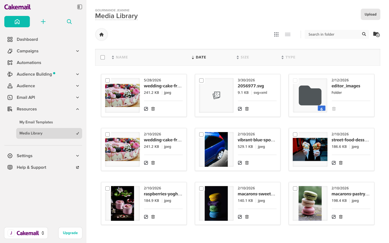The height and width of the screenshot is (243, 389).
Task: Toggle the select-all checkbox in header
Action: (x=103, y=57)
